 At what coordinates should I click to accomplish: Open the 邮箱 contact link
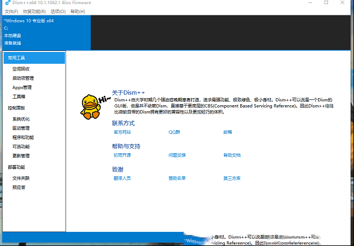[x=228, y=132]
